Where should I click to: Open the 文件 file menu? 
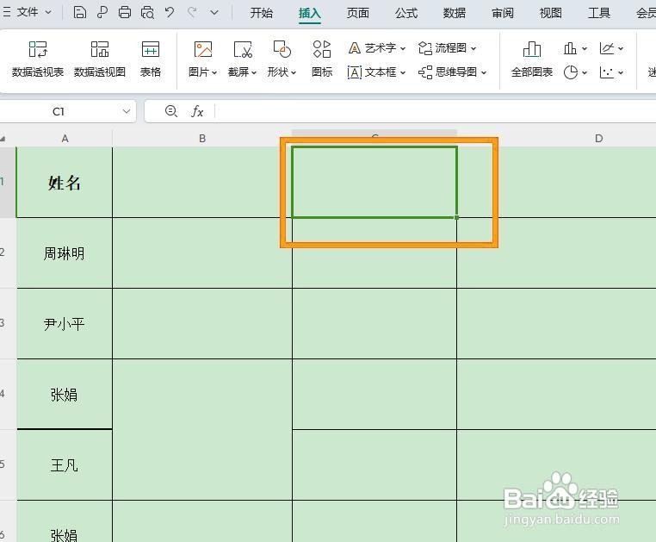(x=28, y=12)
